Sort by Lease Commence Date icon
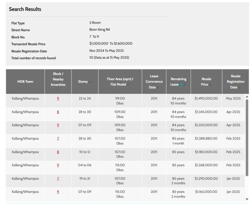The height and width of the screenshot is (204, 252). (158, 88)
